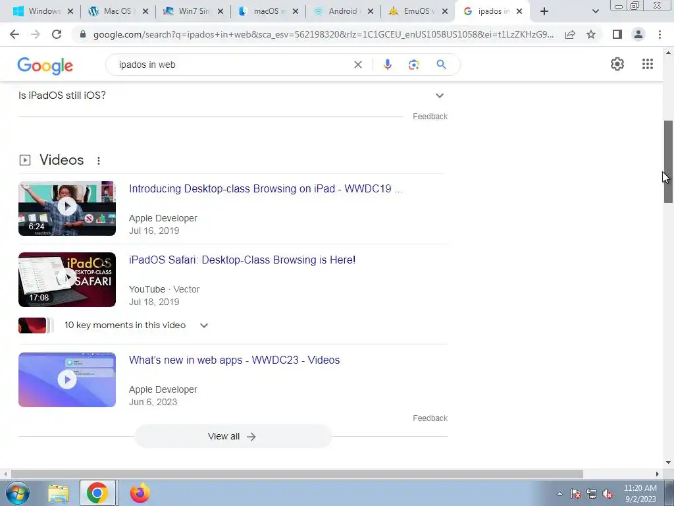Show hidden system tray icons
Screen dimensions: 674x506
point(559,493)
